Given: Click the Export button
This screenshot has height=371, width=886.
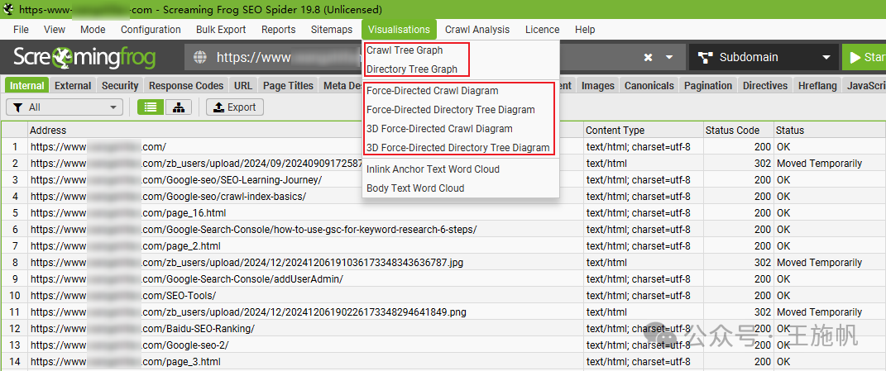Looking at the screenshot, I should (x=234, y=107).
